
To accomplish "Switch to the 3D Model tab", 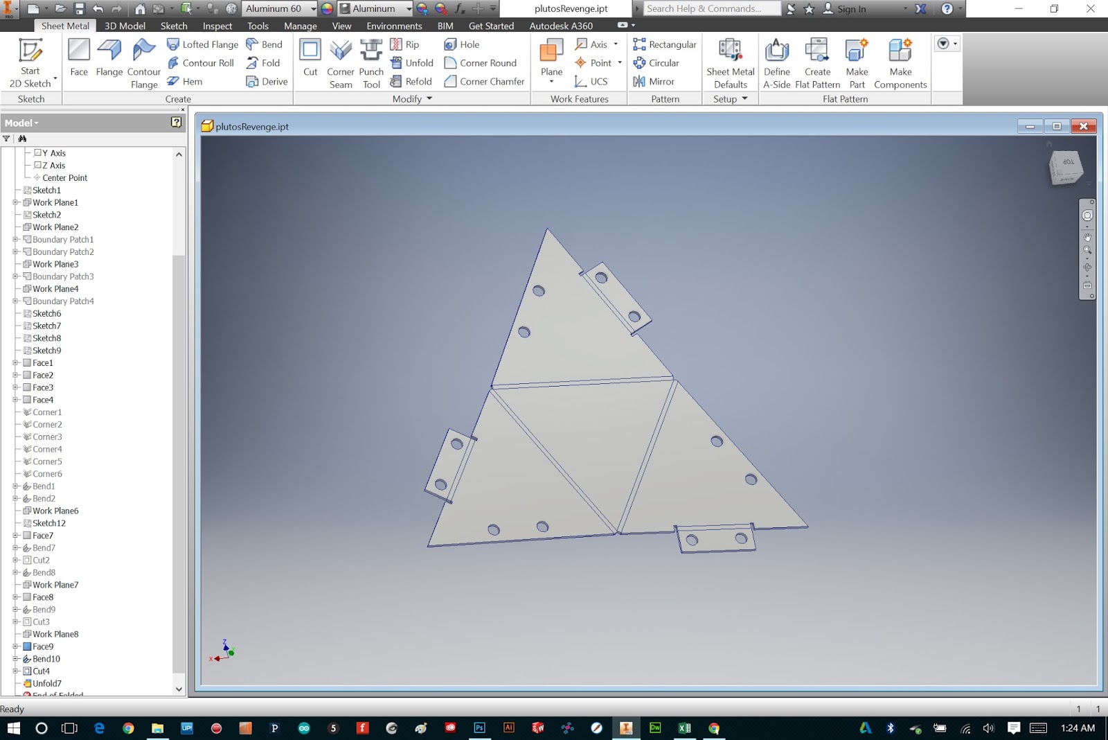I will (125, 26).
